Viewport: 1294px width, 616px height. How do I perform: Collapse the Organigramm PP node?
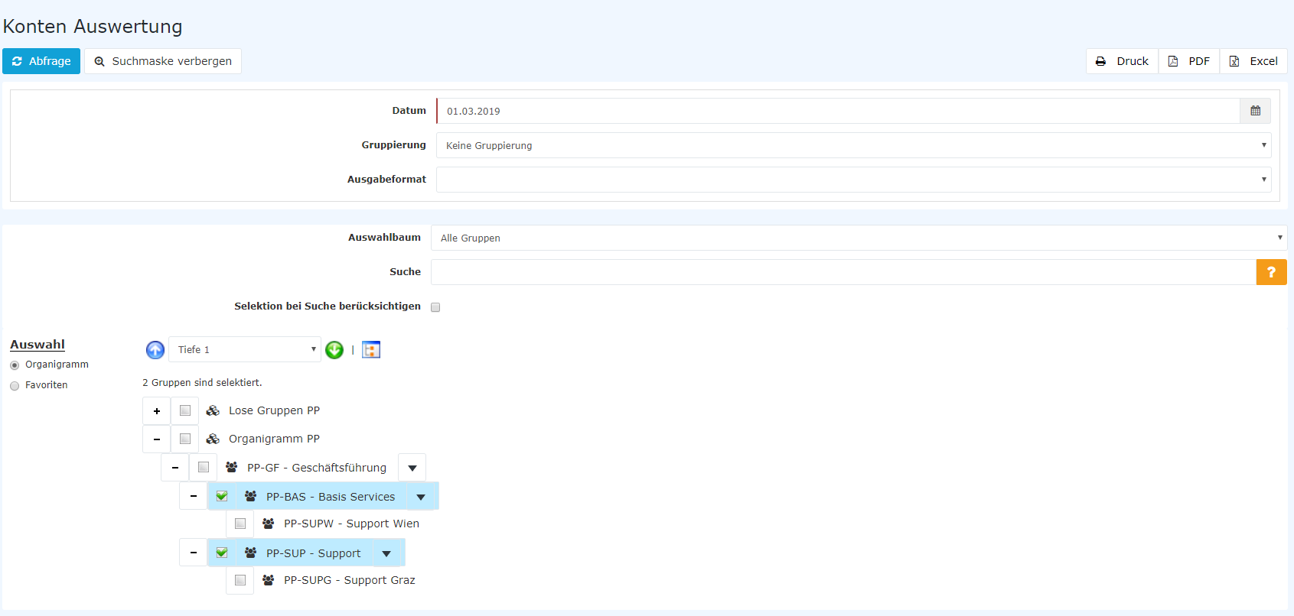(156, 439)
